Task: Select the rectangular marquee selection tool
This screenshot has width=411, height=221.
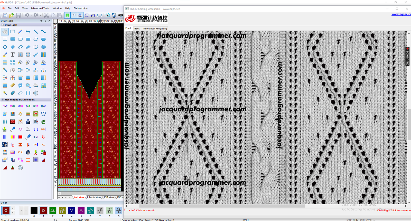Action: [x=13, y=31]
